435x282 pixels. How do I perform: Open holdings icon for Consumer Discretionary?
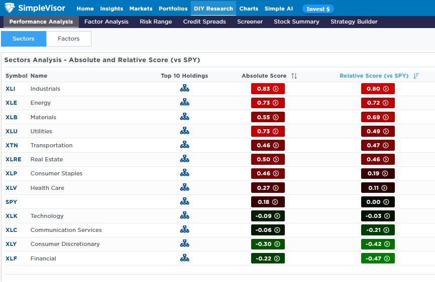[x=184, y=244]
